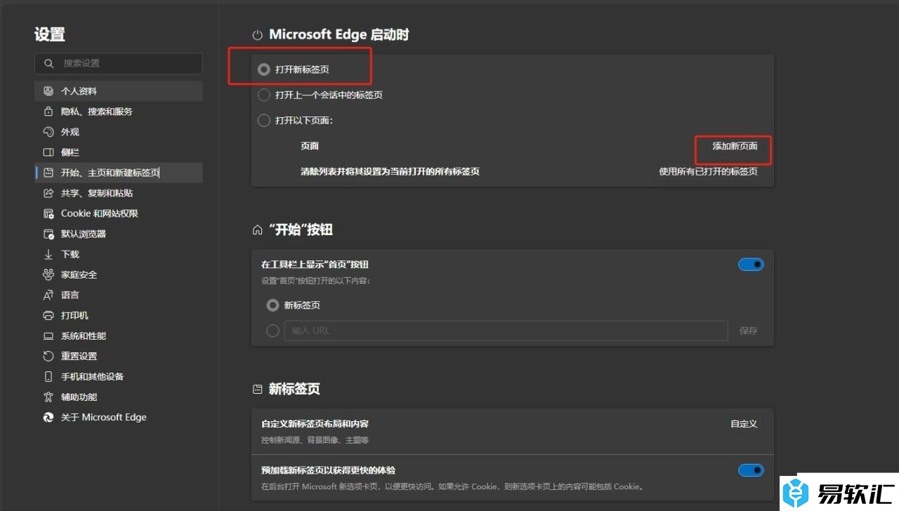The image size is (899, 511).
Task: Click the home icon beside "开始"按钮 heading
Action: [258, 230]
